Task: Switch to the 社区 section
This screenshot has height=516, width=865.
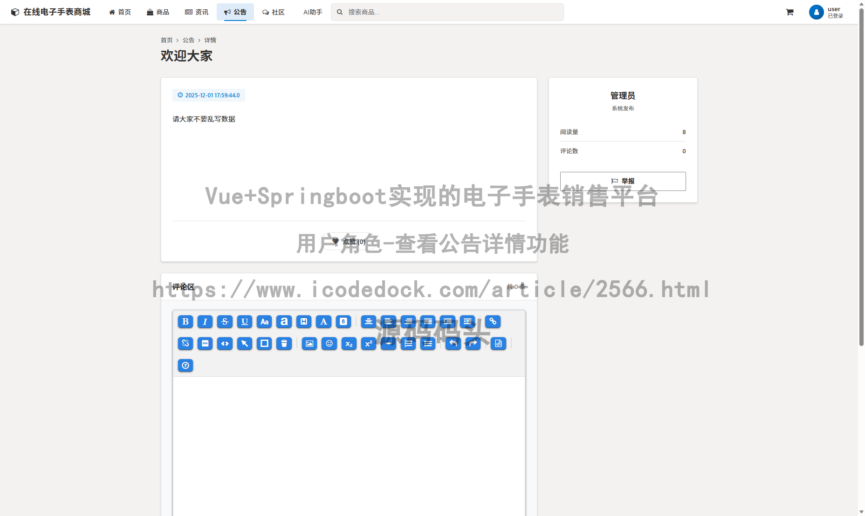Action: coord(273,12)
